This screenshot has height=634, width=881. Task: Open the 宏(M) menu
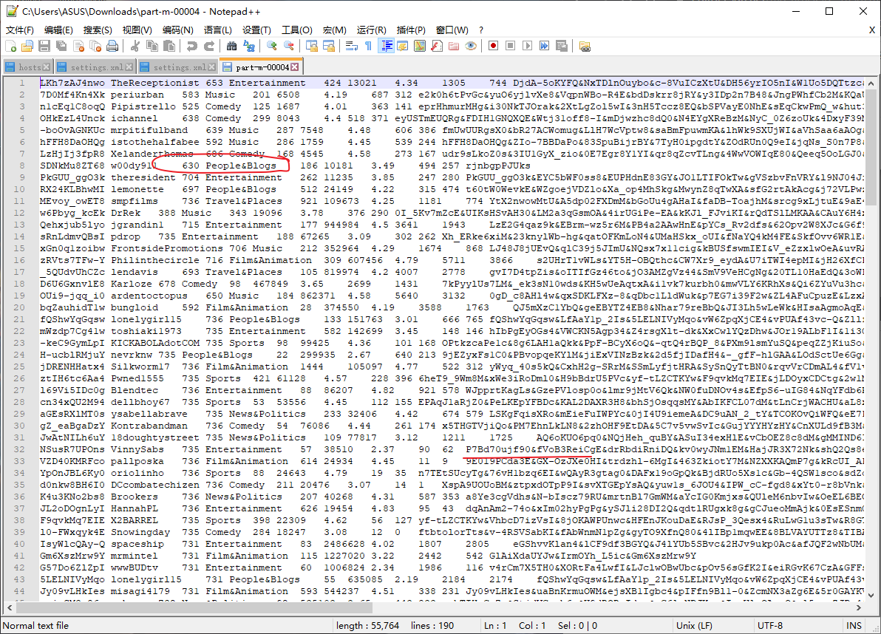click(x=334, y=30)
